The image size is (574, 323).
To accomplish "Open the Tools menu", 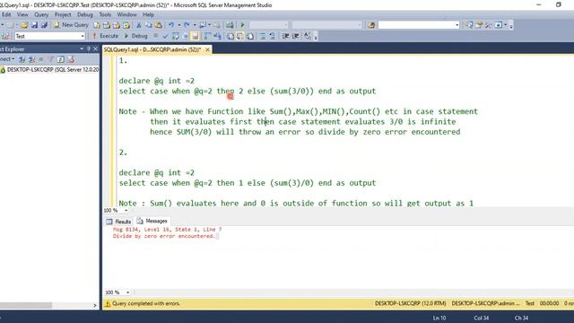I will click(105, 14).
